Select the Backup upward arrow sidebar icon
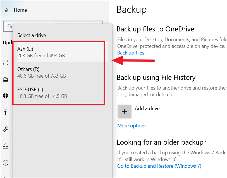This screenshot has height=178, width=227. click(6, 112)
